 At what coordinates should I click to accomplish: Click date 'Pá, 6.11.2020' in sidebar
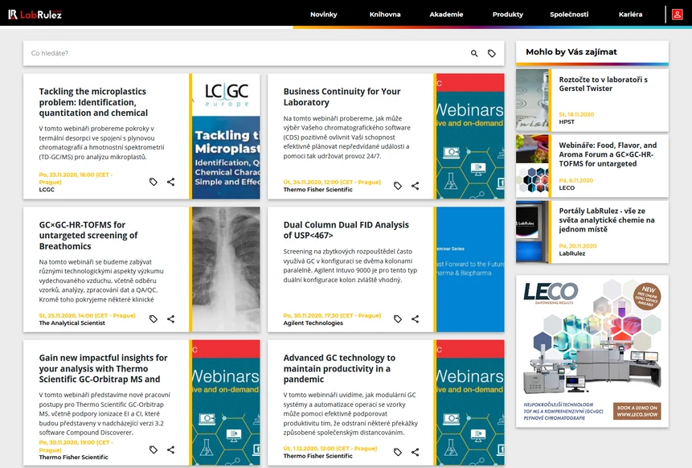pos(576,180)
